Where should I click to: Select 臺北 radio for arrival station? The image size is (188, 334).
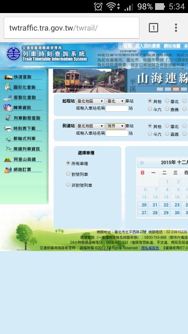pos(167,126)
